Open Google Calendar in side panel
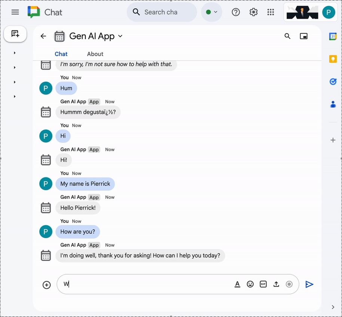The height and width of the screenshot is (317, 342). click(333, 36)
